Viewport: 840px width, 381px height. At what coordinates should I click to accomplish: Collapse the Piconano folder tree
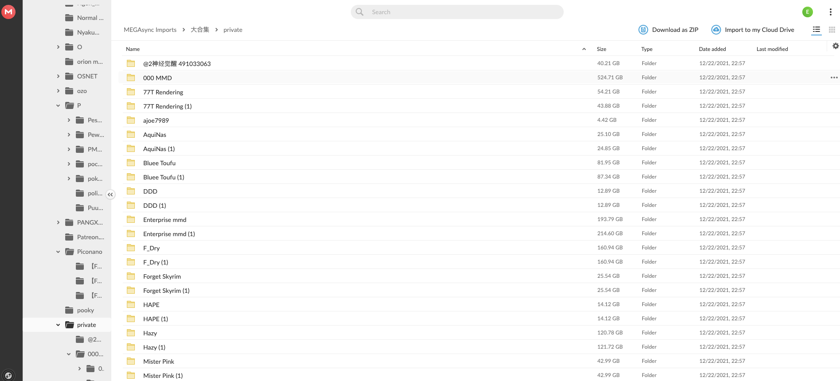point(58,252)
